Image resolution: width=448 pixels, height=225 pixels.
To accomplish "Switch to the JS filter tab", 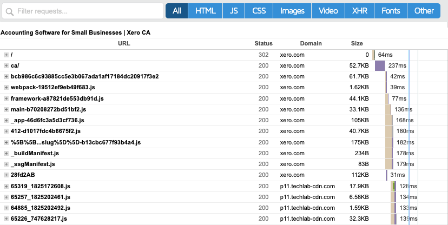I will pos(234,11).
